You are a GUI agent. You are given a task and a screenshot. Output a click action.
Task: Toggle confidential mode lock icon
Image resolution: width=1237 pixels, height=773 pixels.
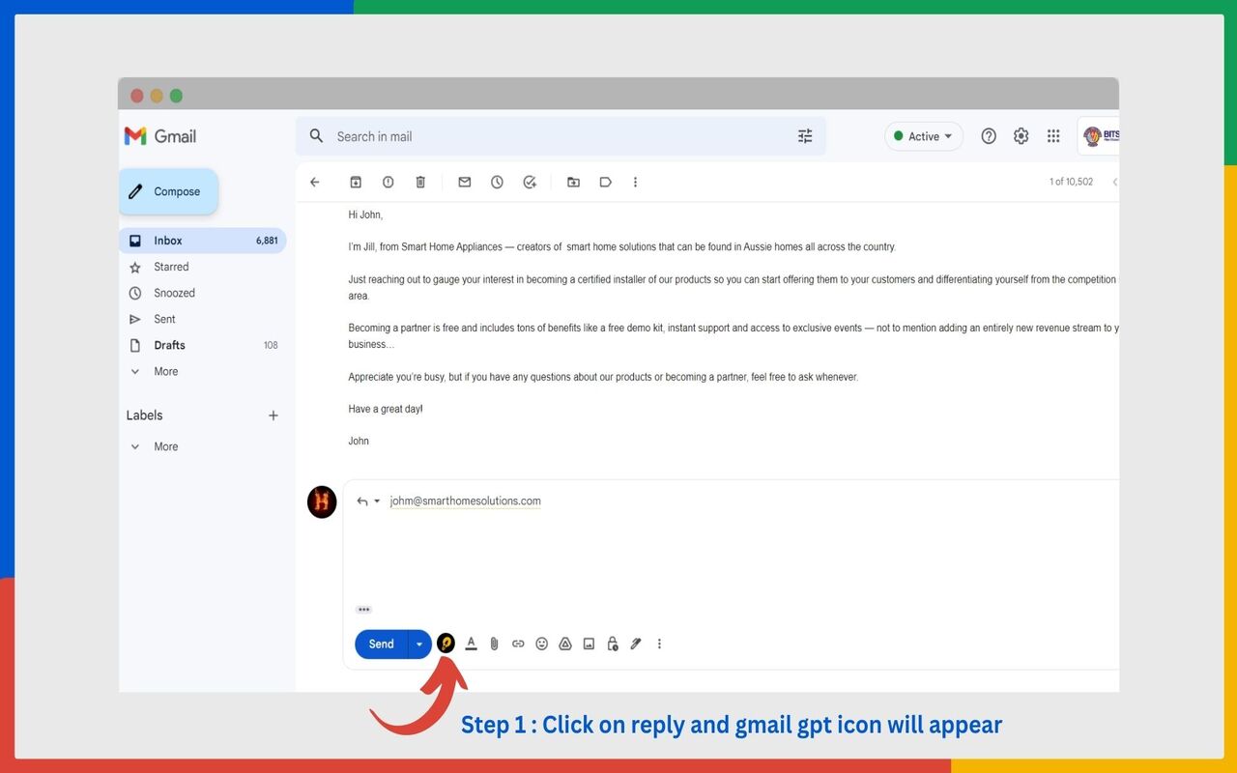coord(613,644)
